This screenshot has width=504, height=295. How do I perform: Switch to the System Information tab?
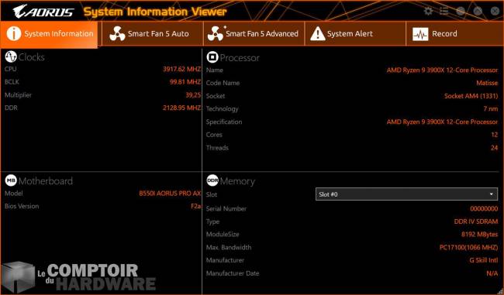pos(49,34)
